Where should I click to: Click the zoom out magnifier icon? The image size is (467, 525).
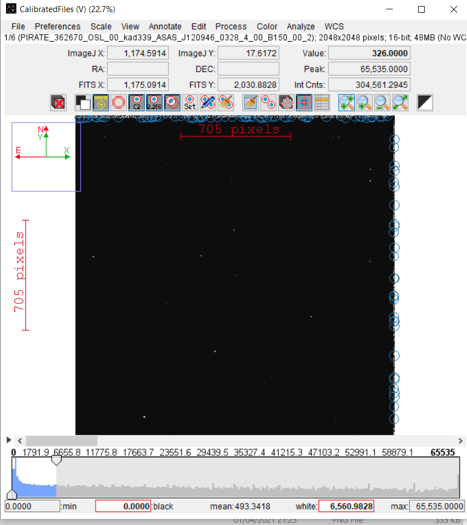pos(382,102)
